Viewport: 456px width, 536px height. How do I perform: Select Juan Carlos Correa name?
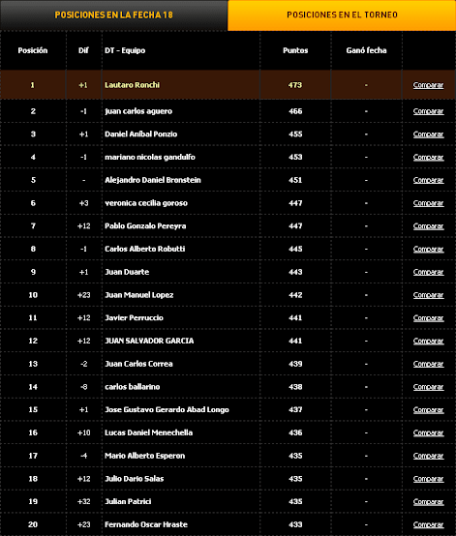tap(138, 364)
